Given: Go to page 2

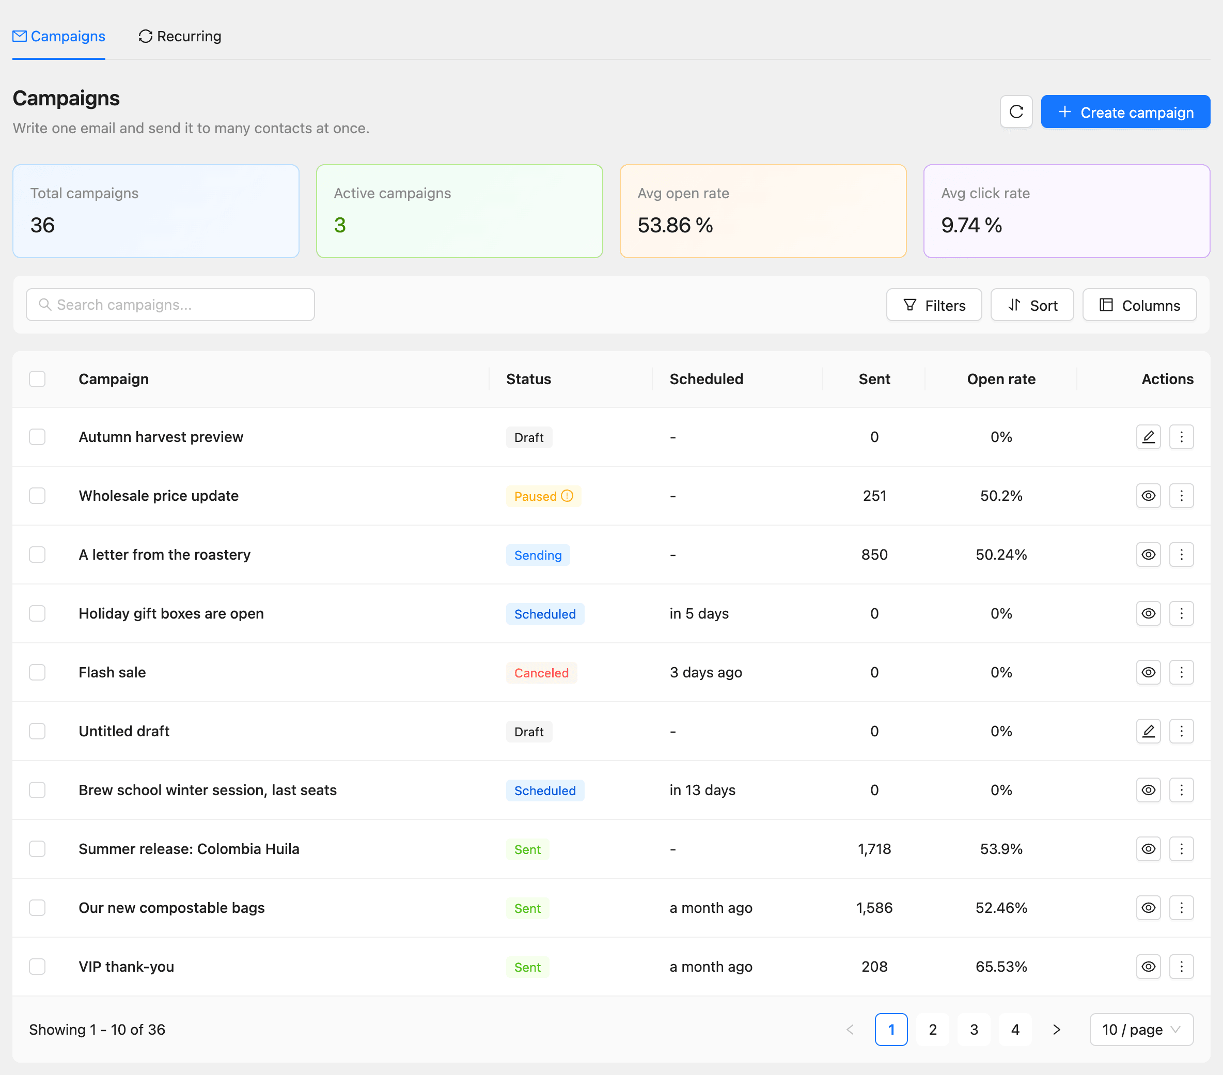Looking at the screenshot, I should (932, 1030).
